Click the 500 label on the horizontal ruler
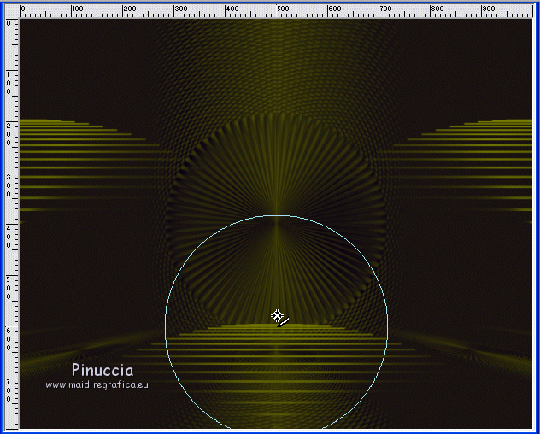Viewport: 540px width, 434px height. point(284,9)
